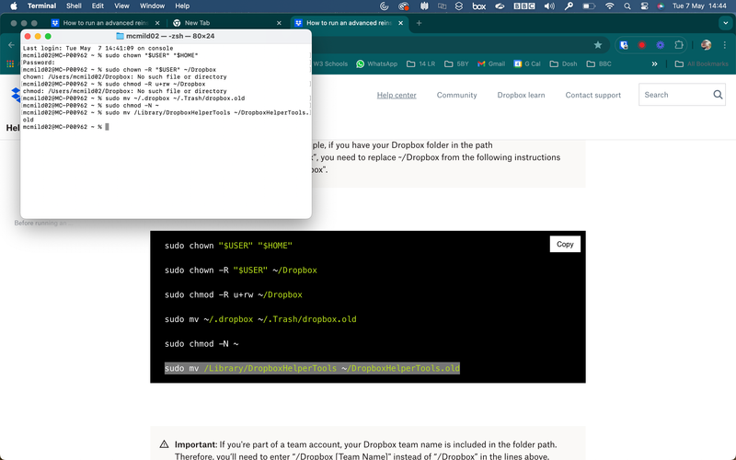The image size is (736, 460).
Task: Open the Chrome three-dot menu
Action: (x=724, y=44)
